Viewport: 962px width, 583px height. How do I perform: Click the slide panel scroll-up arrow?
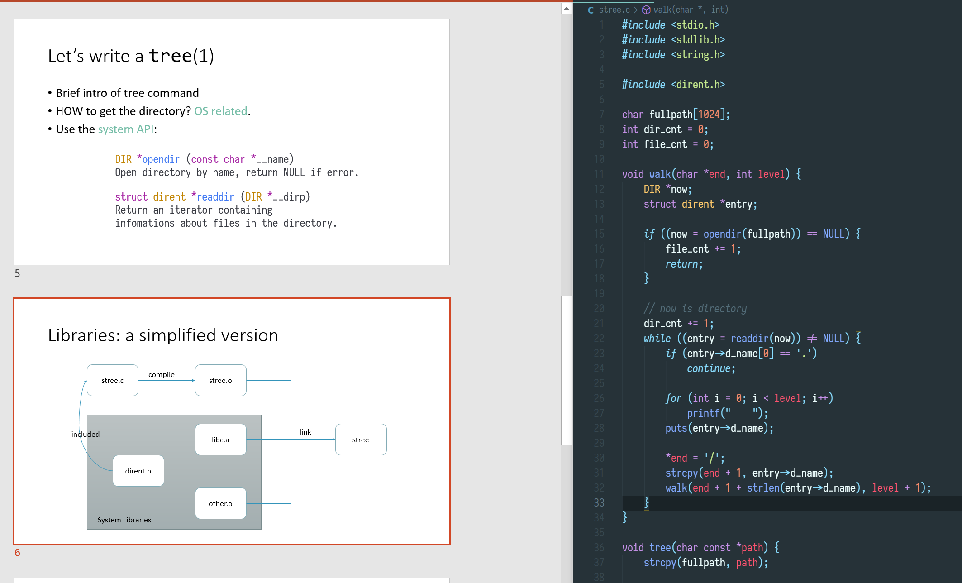pos(567,8)
